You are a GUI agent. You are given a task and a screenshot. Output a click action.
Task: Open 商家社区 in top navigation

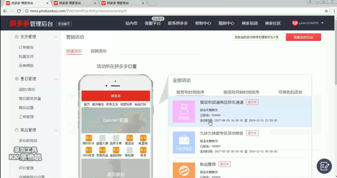pos(273,23)
